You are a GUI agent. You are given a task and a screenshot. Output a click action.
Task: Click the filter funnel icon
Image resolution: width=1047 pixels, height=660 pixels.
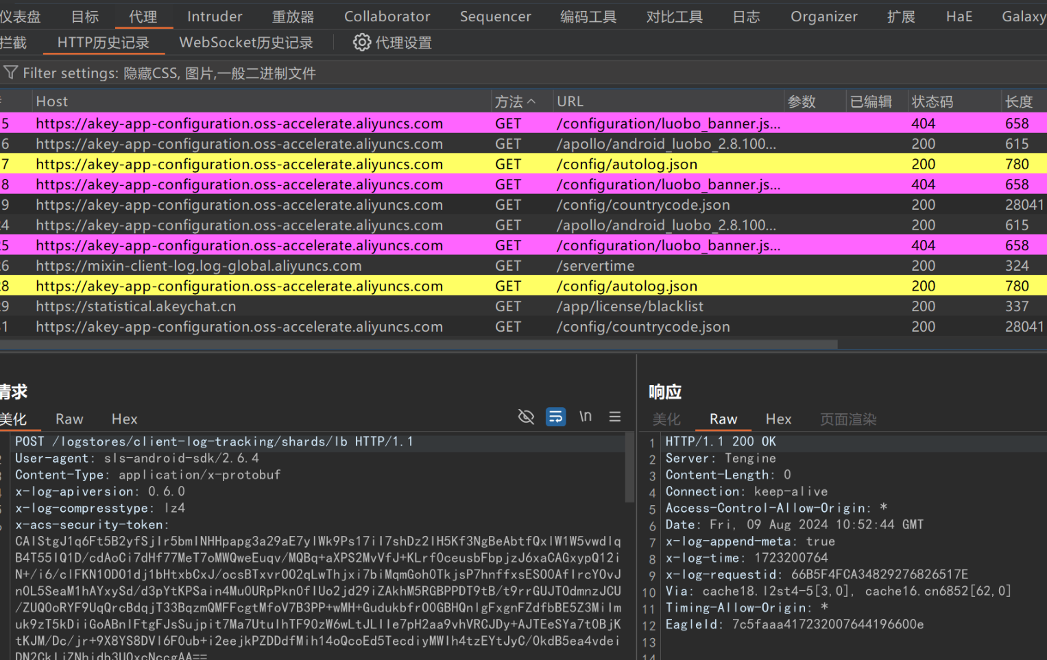(x=10, y=73)
